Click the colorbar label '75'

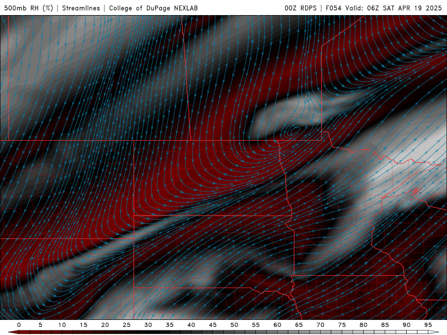(342, 325)
